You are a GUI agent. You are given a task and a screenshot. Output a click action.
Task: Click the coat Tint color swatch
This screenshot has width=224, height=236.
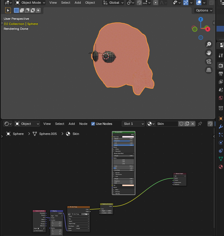128,185
